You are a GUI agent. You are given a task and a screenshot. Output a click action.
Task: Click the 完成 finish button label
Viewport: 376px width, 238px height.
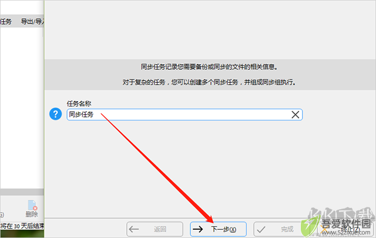[287, 229]
